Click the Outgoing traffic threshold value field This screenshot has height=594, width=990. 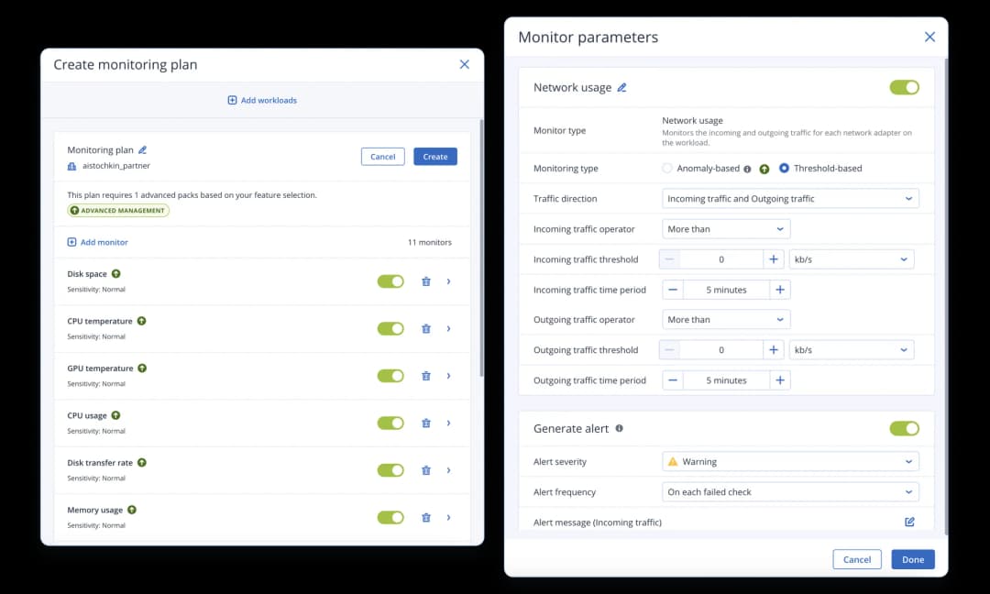(721, 350)
